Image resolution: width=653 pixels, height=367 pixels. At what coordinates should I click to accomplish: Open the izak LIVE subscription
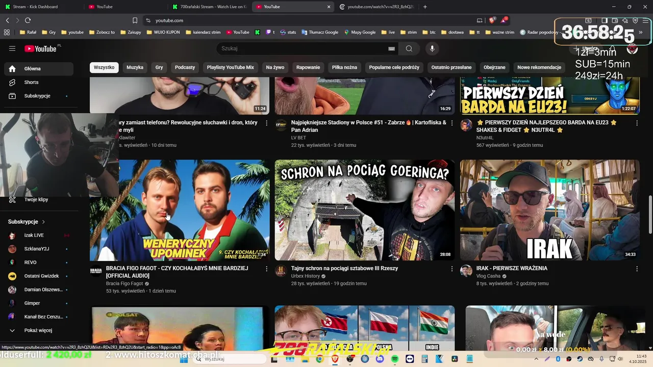click(x=39, y=235)
